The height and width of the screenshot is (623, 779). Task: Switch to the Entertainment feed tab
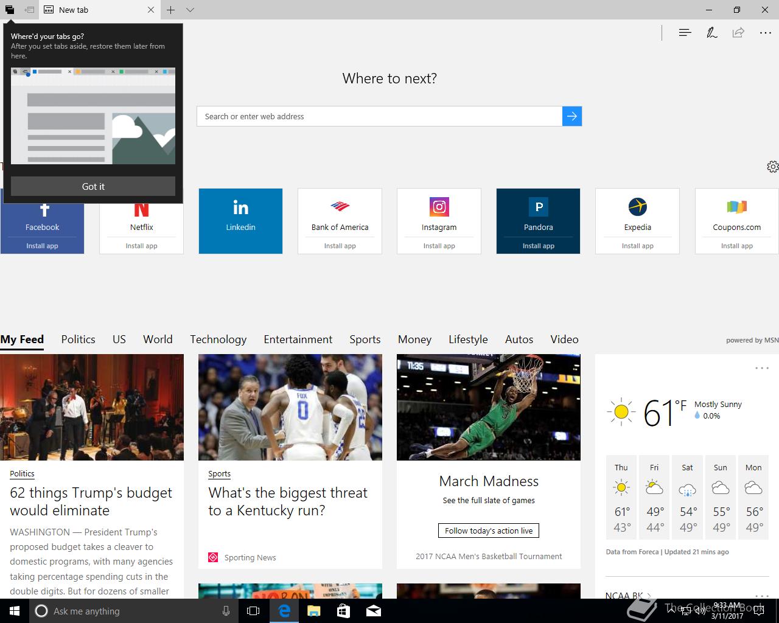[x=298, y=339]
